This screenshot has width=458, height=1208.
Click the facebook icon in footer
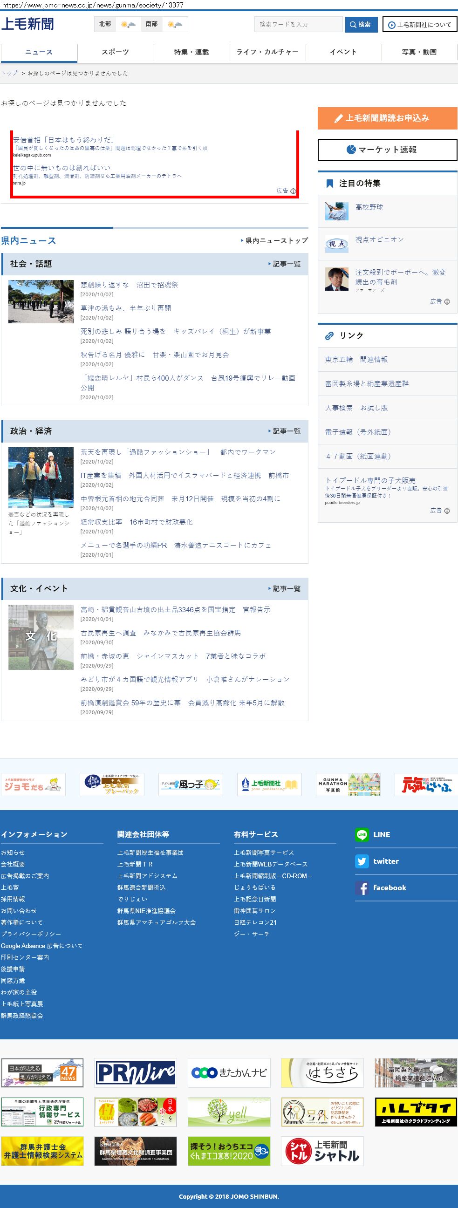(362, 887)
